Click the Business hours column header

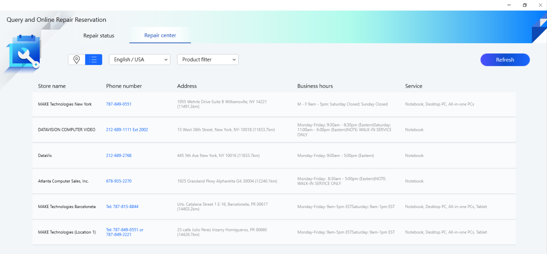[x=315, y=86]
